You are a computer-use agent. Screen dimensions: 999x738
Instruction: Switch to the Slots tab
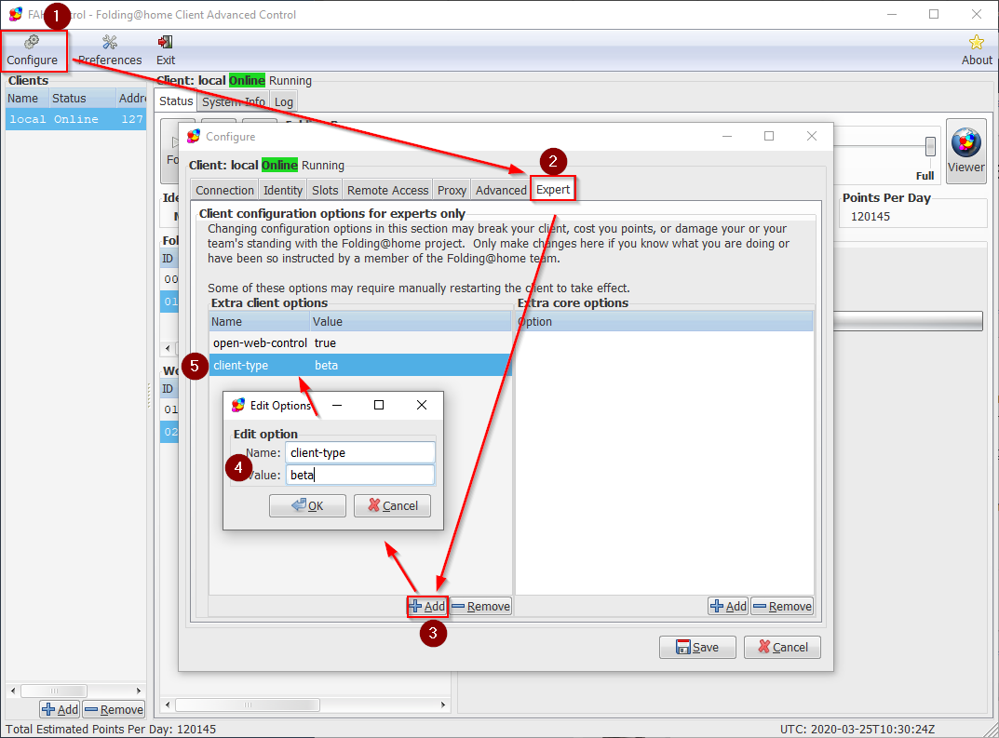pyautogui.click(x=325, y=190)
